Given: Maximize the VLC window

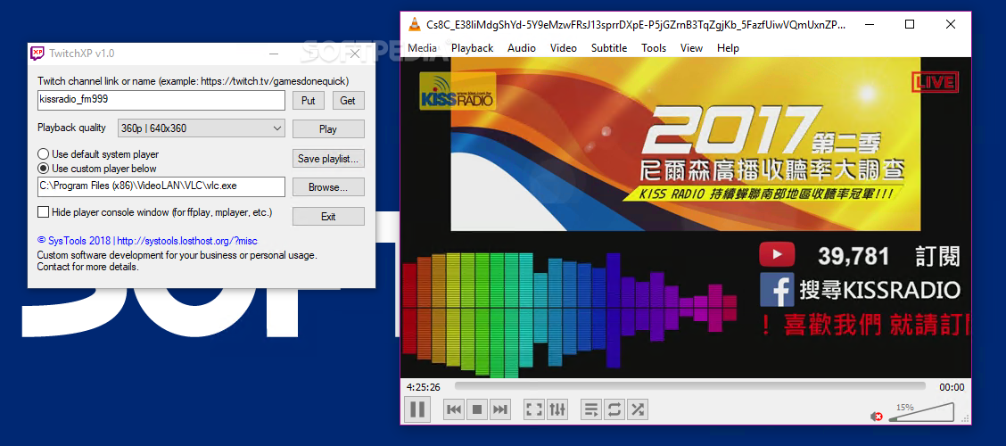Looking at the screenshot, I should (x=910, y=25).
